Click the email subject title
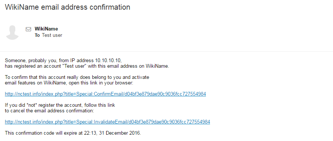This screenshot has height=141, width=333. coord(68,7)
